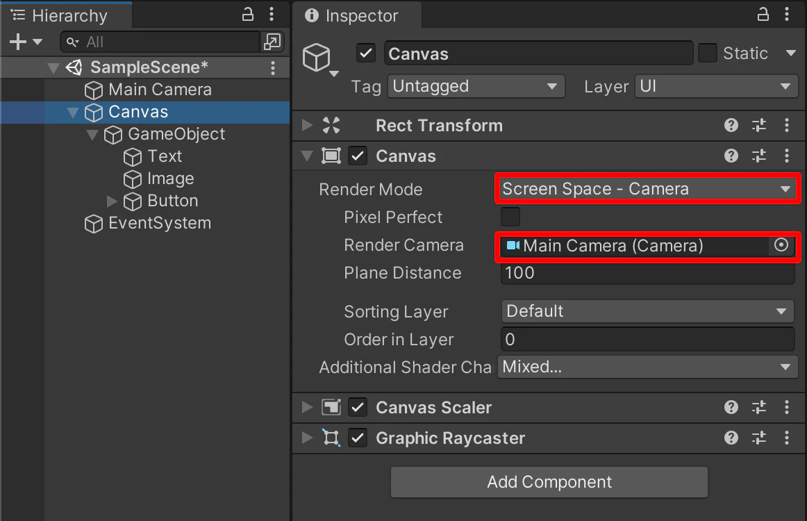
Task: Open the Tag dropdown showing Untagged
Action: 476,86
